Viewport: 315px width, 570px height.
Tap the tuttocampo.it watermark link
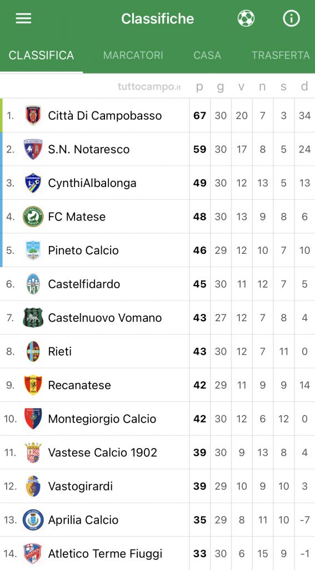tap(149, 87)
